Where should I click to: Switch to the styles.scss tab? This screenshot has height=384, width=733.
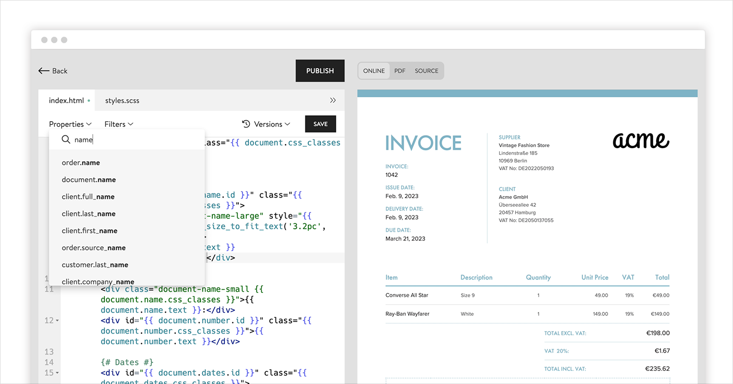coord(122,100)
